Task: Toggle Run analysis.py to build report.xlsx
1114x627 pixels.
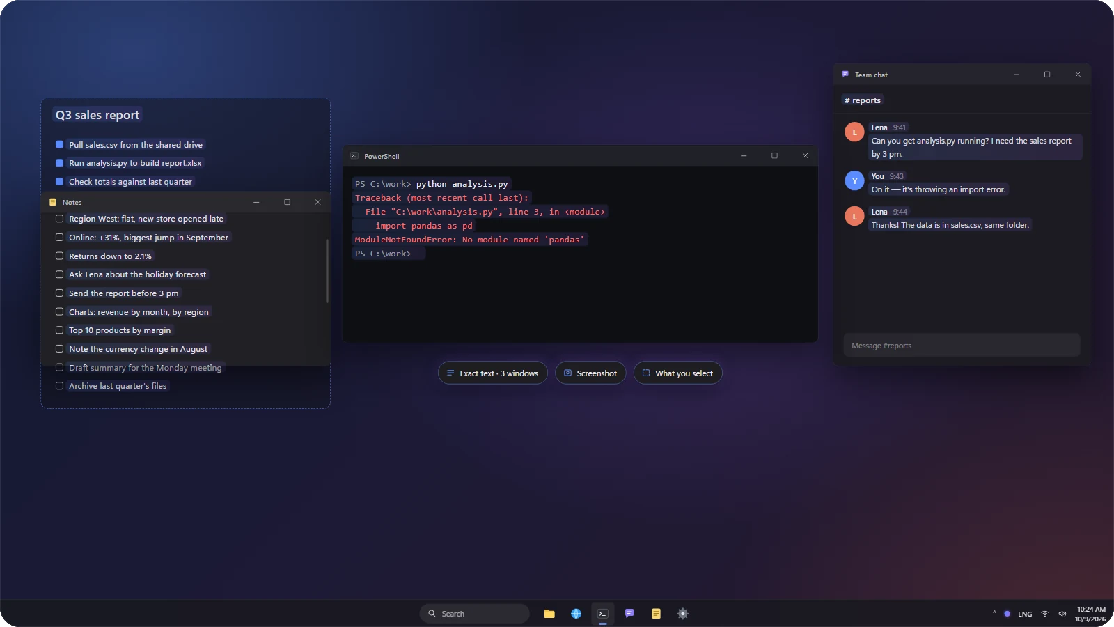Action: tap(59, 163)
